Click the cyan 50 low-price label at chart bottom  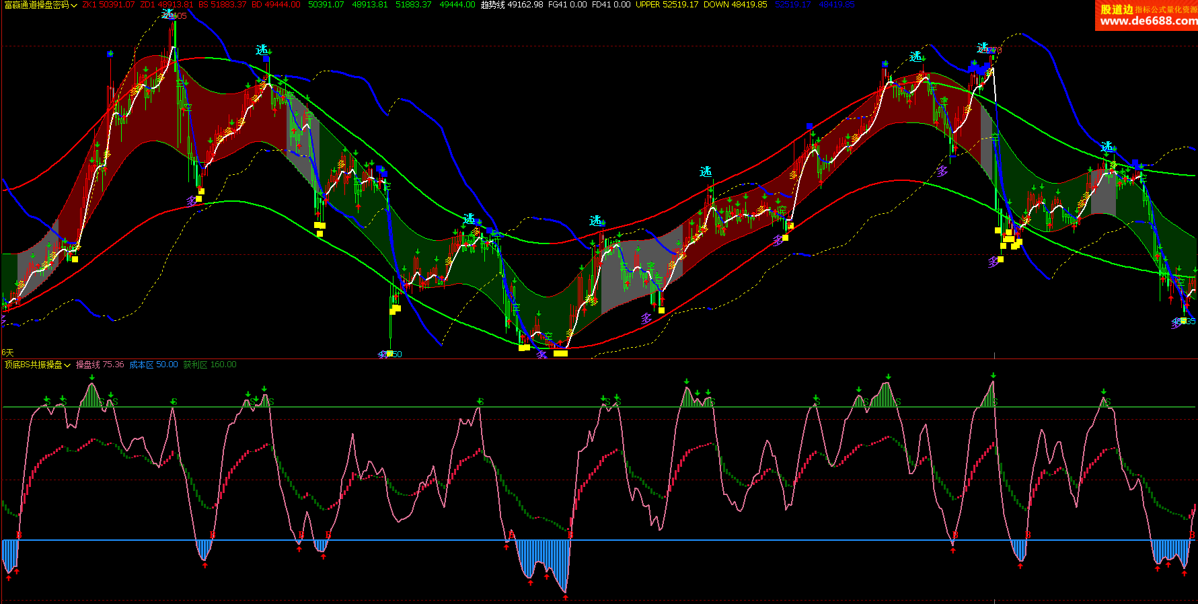396,354
